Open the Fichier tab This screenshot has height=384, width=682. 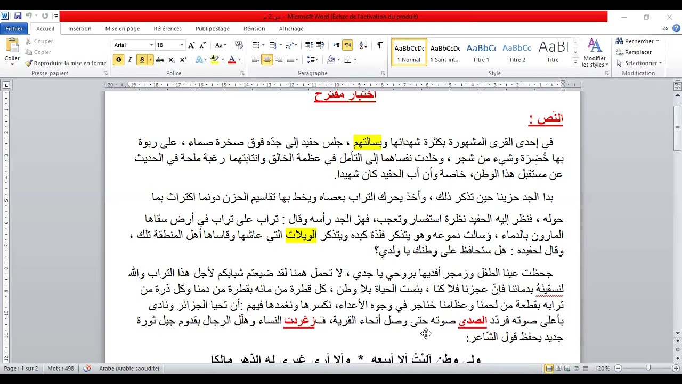pyautogui.click(x=14, y=29)
